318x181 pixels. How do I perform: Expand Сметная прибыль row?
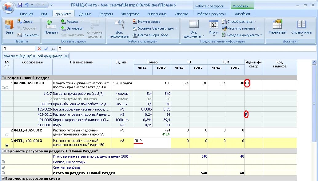[x=3, y=167]
